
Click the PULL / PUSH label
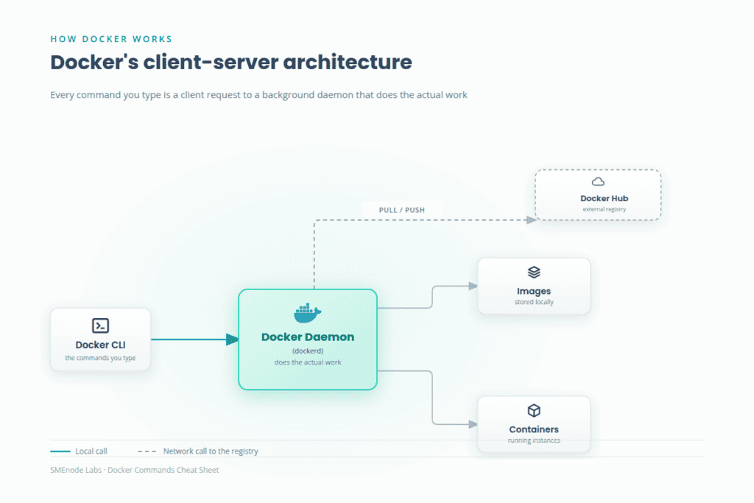click(402, 210)
